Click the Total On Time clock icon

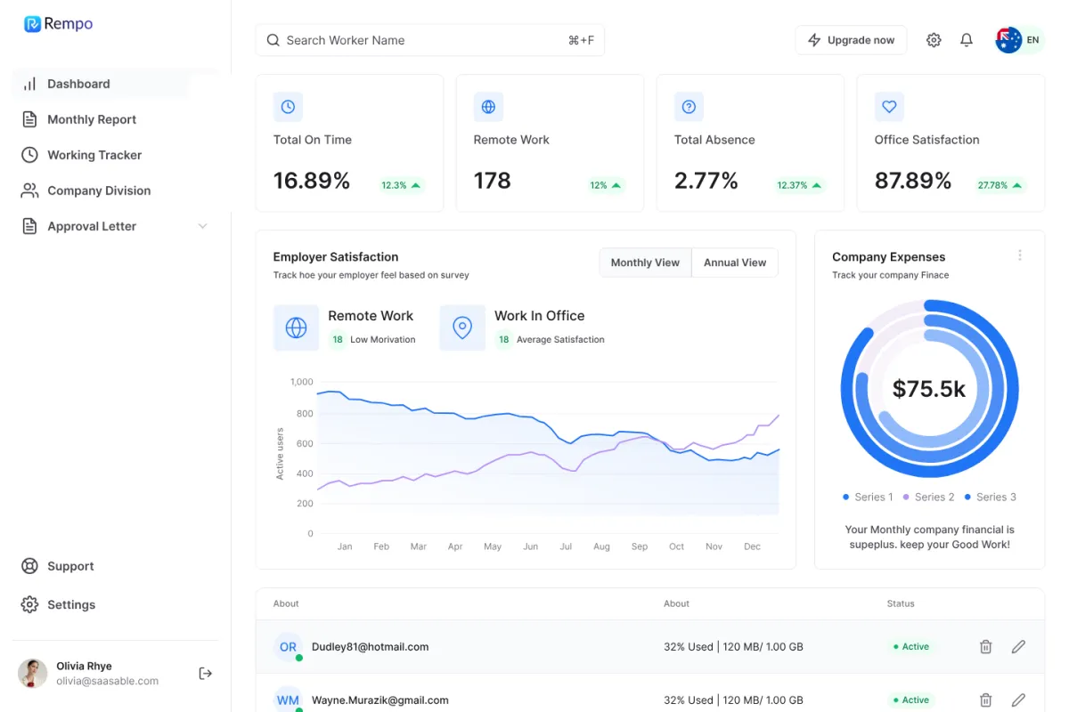click(288, 107)
